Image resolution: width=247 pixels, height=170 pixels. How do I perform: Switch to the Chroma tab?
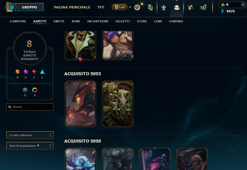point(176,21)
